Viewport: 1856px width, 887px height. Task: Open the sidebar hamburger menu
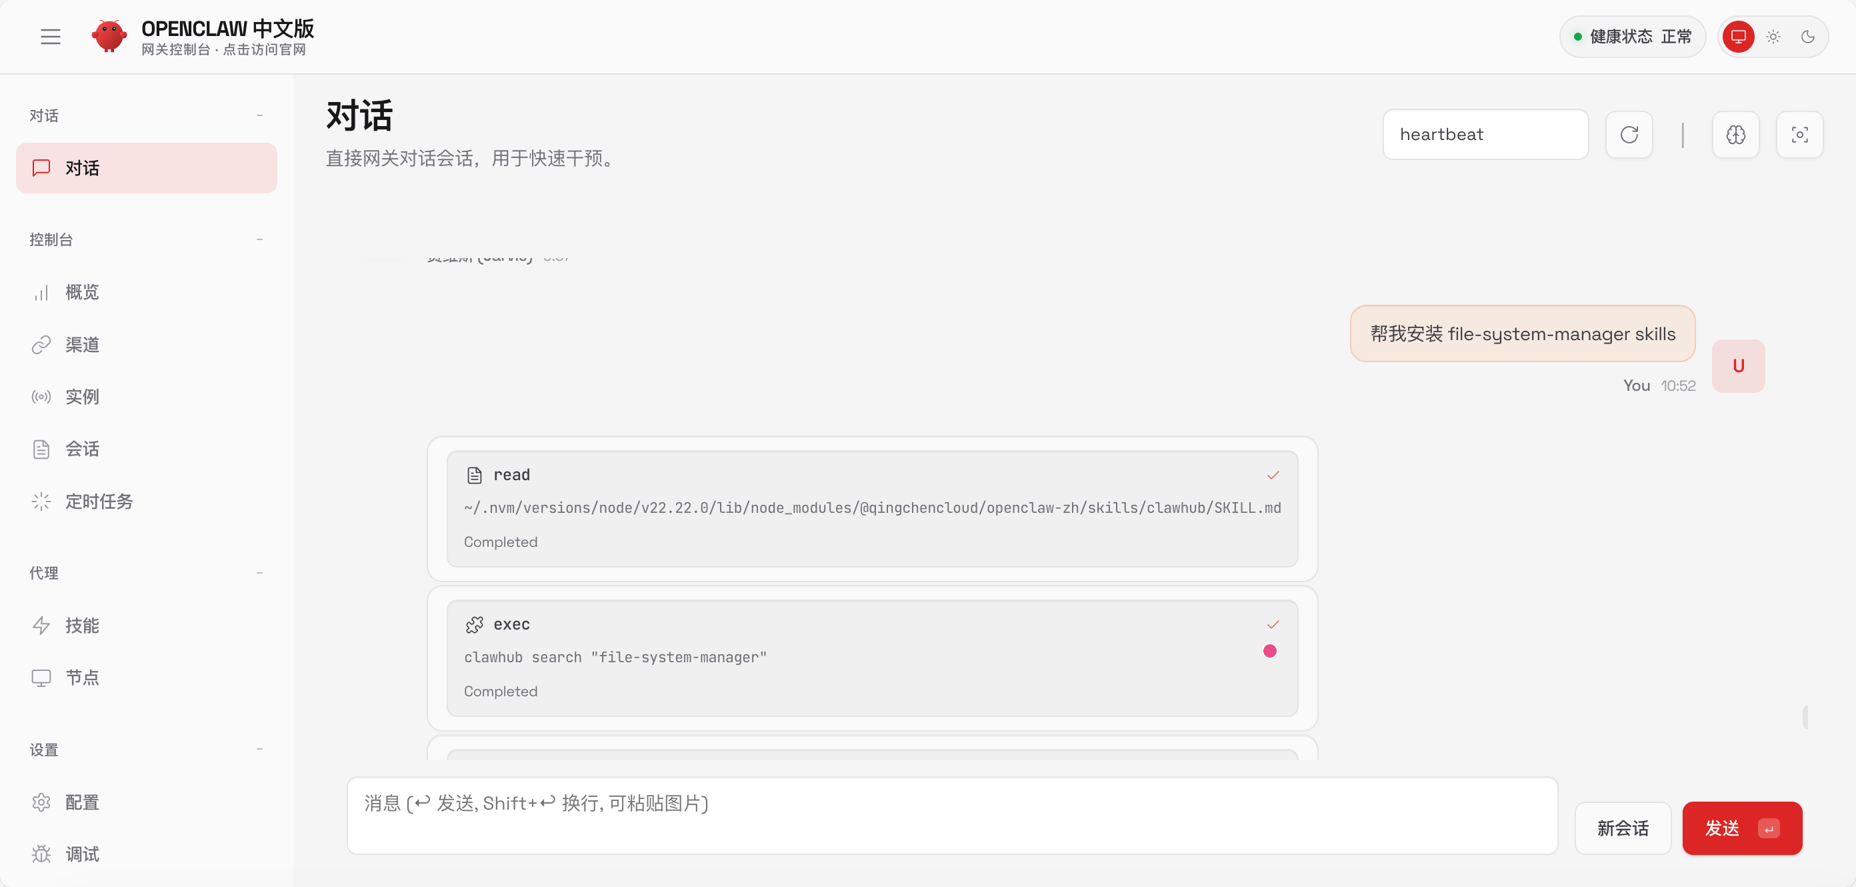click(x=51, y=36)
